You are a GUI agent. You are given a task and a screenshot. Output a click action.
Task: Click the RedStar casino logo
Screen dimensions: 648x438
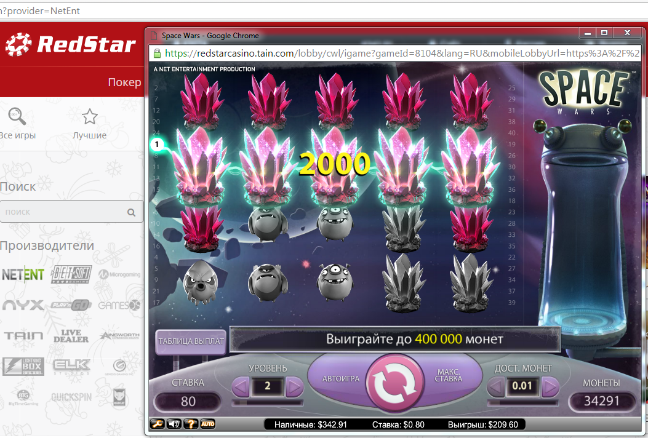(x=71, y=44)
